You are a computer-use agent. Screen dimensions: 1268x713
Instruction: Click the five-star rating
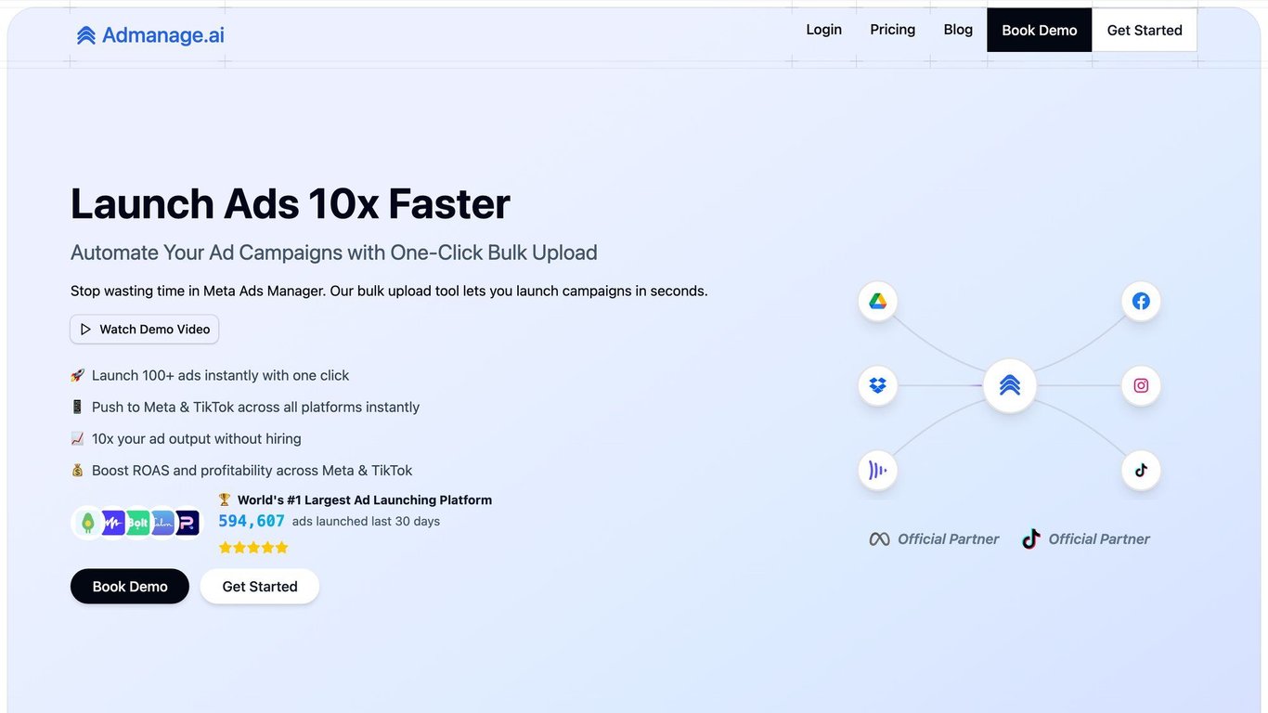[x=253, y=548]
